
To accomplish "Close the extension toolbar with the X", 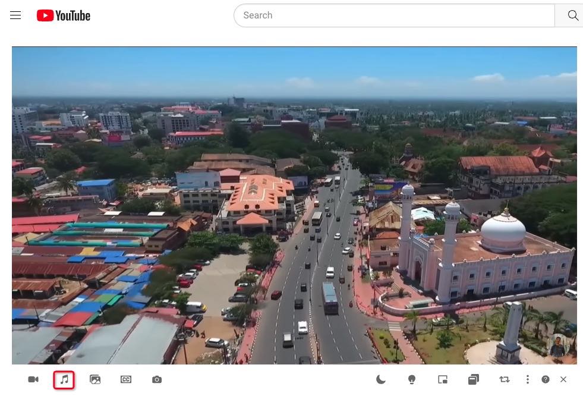I will click(563, 379).
